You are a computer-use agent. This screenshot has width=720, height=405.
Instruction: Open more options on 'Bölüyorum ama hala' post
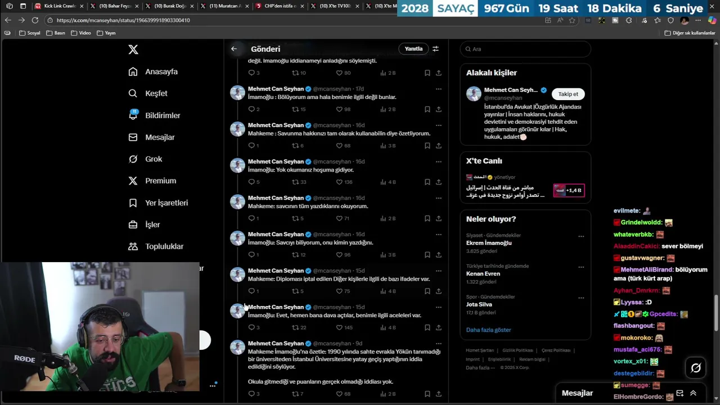(439, 89)
